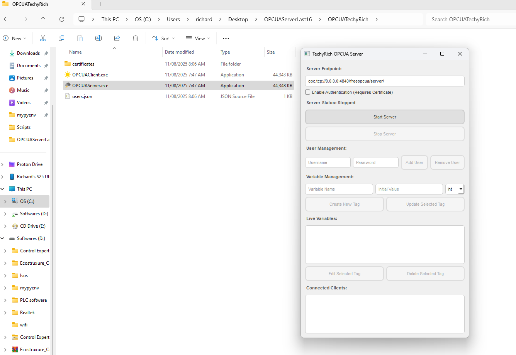Open the variable type dropdown showing int

pyautogui.click(x=460, y=189)
